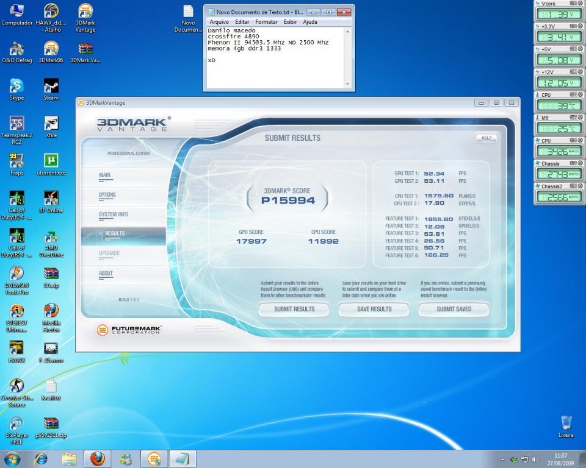The height and width of the screenshot is (468, 586).
Task: Open the 3DMark.Va... archive icon
Action: click(x=85, y=52)
